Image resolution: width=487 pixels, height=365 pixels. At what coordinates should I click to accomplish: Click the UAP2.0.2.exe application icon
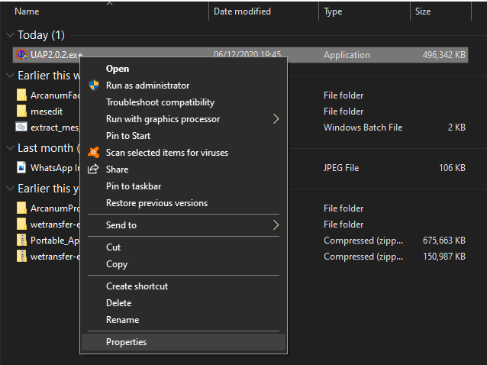(21, 55)
